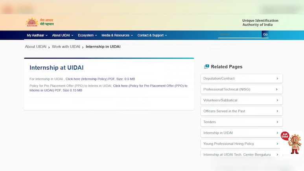Click inside the Search input field
Screen dimensions: 304x171
pyautogui.click(x=240, y=34)
